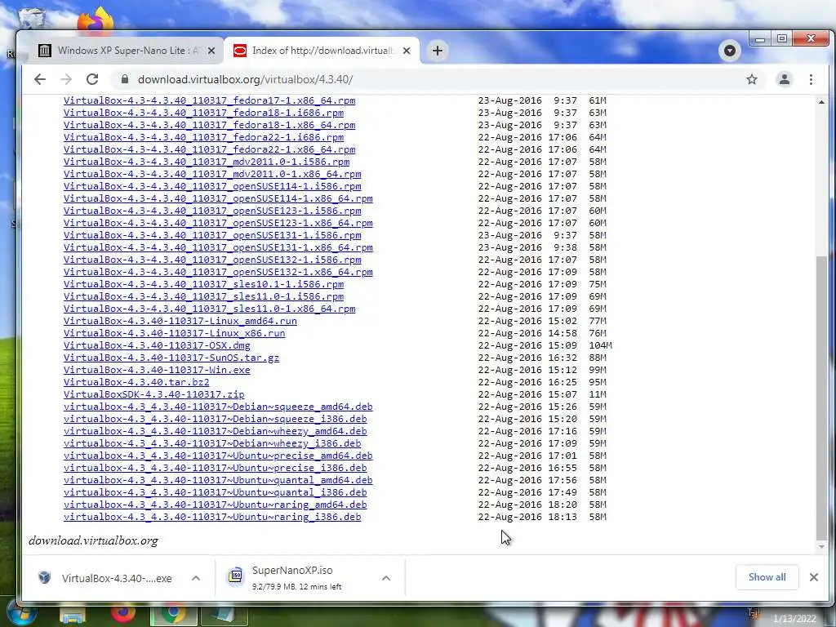
Task: Click the Windows Start orb
Action: 21,614
